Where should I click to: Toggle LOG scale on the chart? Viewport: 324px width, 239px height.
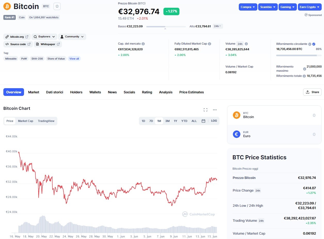[x=214, y=121]
